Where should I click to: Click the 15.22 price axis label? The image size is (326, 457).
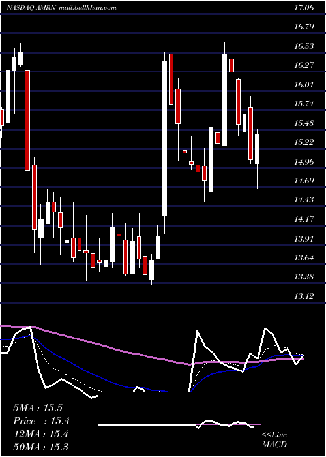tap(304, 142)
